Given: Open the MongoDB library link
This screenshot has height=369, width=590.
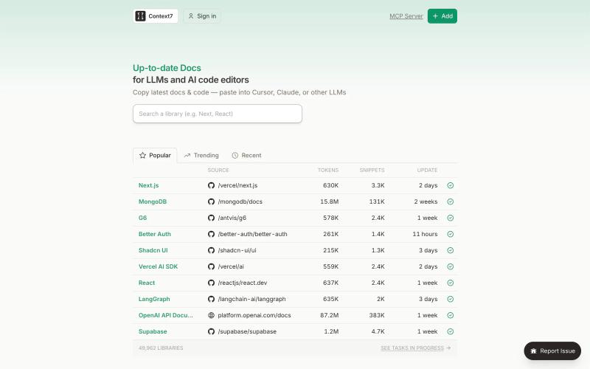Looking at the screenshot, I should point(153,201).
